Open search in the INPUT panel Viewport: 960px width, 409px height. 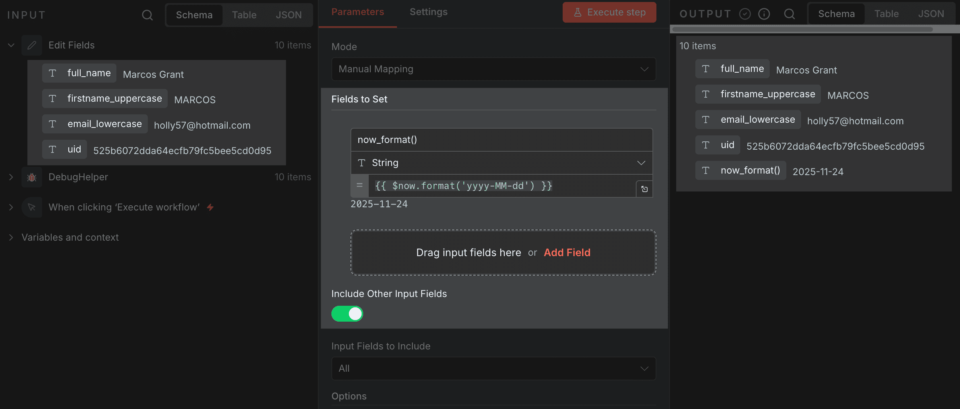(x=147, y=15)
